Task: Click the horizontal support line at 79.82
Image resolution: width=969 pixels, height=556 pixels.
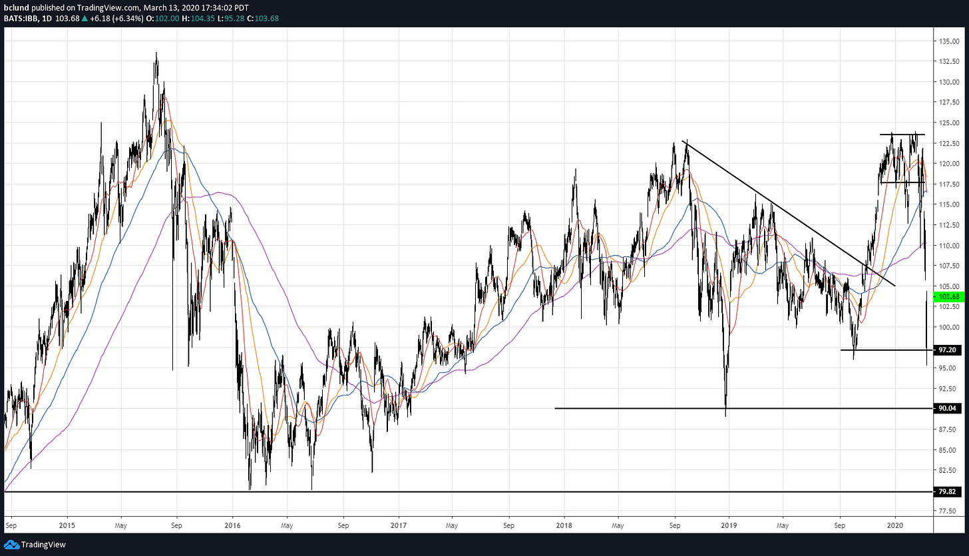Action: pos(466,492)
